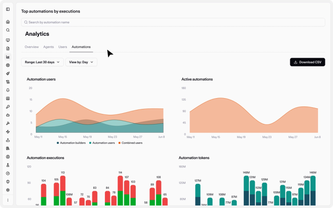
Task: Open the circled R icon in sidebar
Action: point(8,65)
